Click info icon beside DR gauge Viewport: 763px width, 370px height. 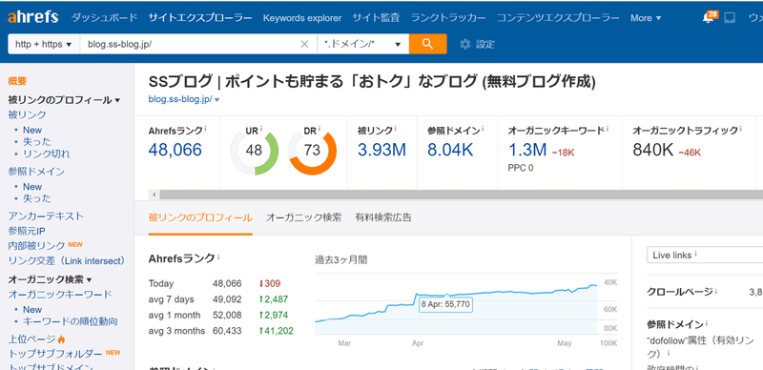(320, 129)
